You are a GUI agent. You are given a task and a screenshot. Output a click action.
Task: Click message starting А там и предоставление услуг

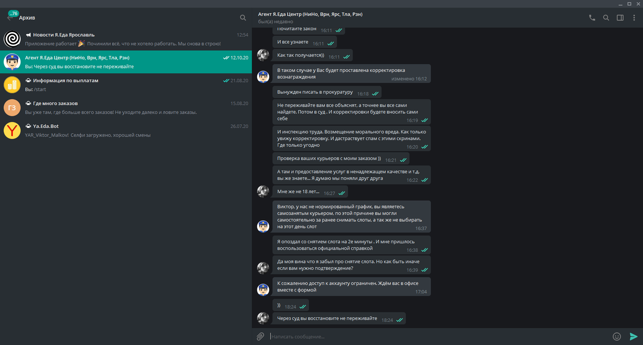pos(352,175)
